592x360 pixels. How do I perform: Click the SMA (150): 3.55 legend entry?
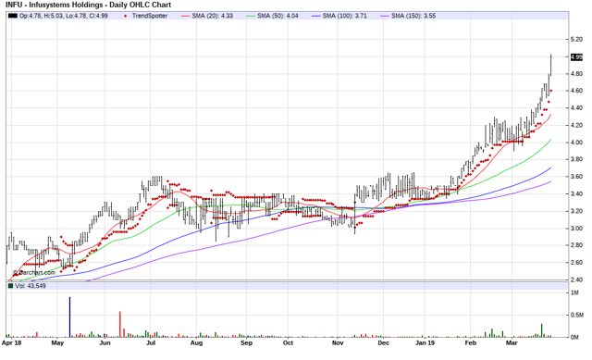[x=408, y=16]
